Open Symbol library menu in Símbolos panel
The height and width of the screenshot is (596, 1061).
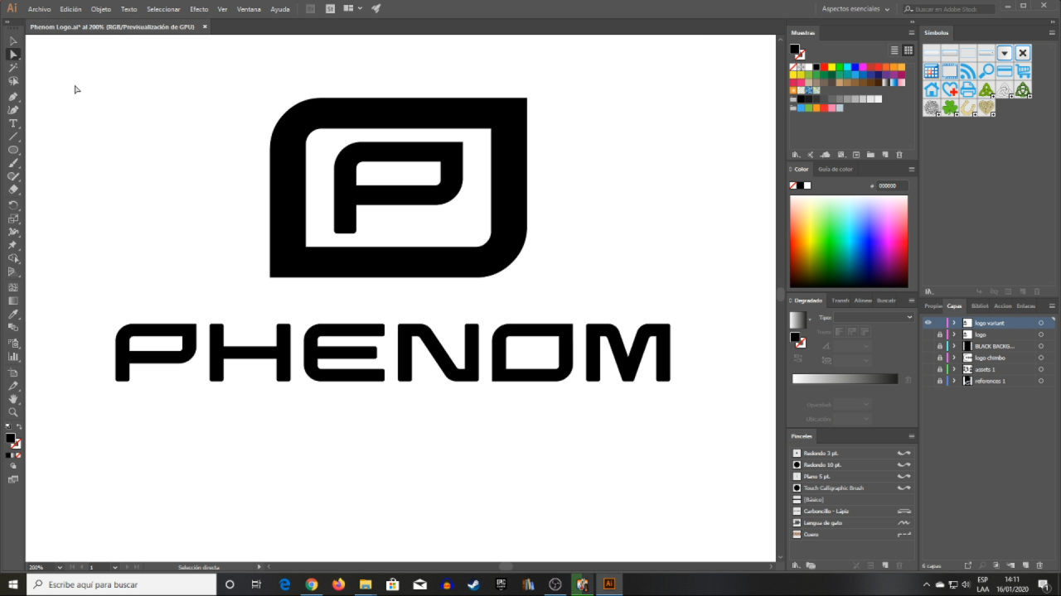929,291
